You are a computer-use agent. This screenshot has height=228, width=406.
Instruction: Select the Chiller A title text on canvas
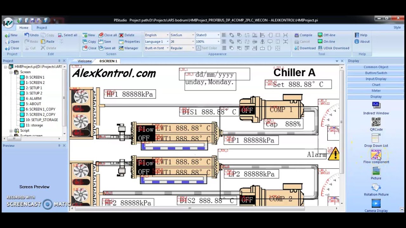pyautogui.click(x=294, y=73)
